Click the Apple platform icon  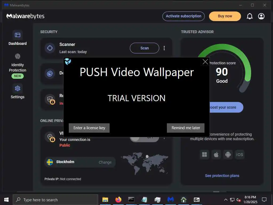pyautogui.click(x=216, y=155)
